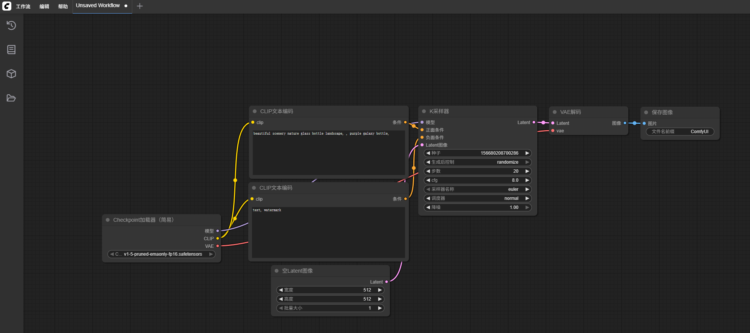Click the K采样器 负面条件 input socket
Screen dimensions: 750x333
[x=422, y=137]
